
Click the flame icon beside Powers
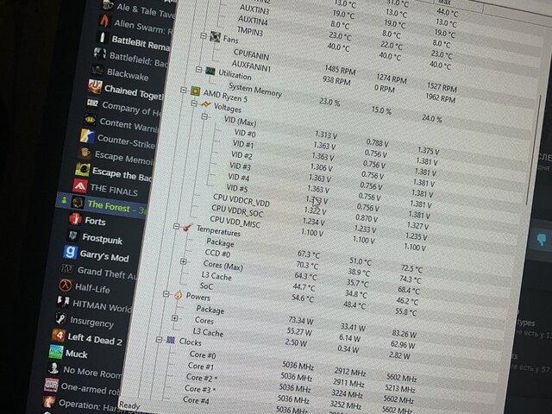coord(177,294)
